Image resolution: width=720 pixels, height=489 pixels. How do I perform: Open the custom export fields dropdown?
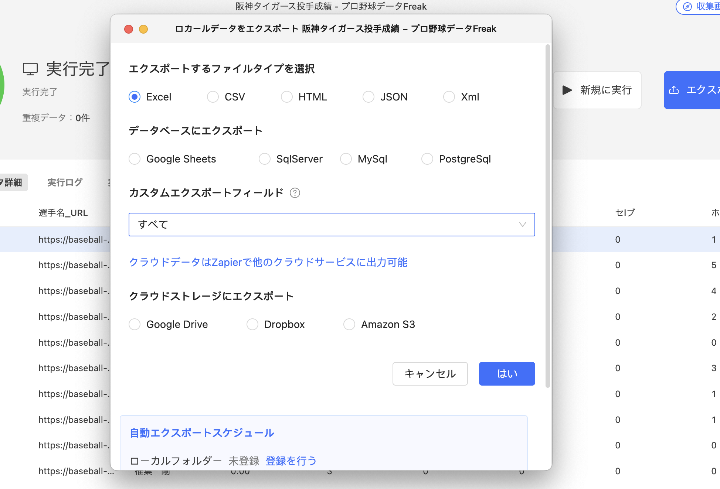click(332, 225)
